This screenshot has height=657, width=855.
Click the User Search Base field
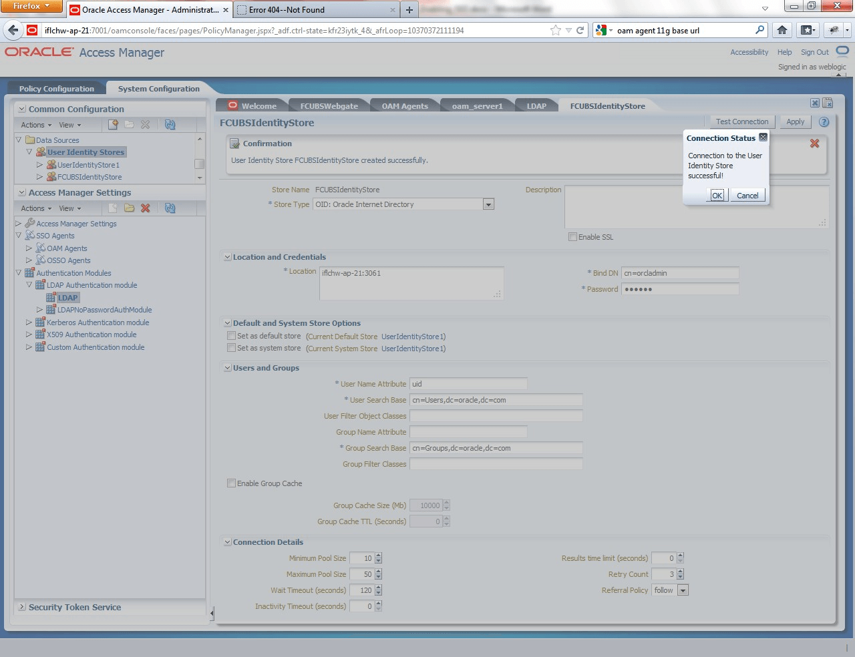[x=496, y=400]
